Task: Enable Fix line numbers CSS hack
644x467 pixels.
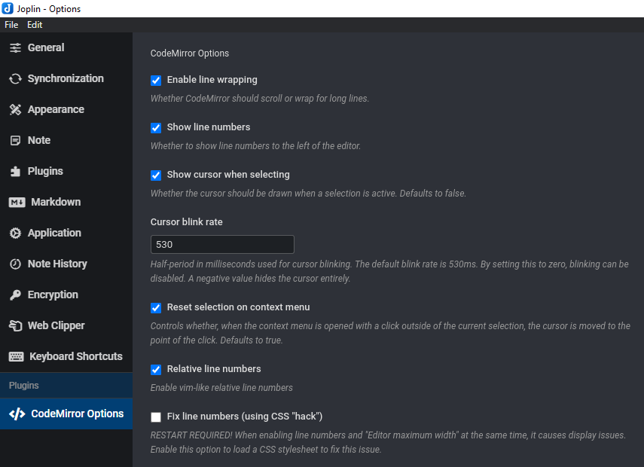Action: coord(156,417)
